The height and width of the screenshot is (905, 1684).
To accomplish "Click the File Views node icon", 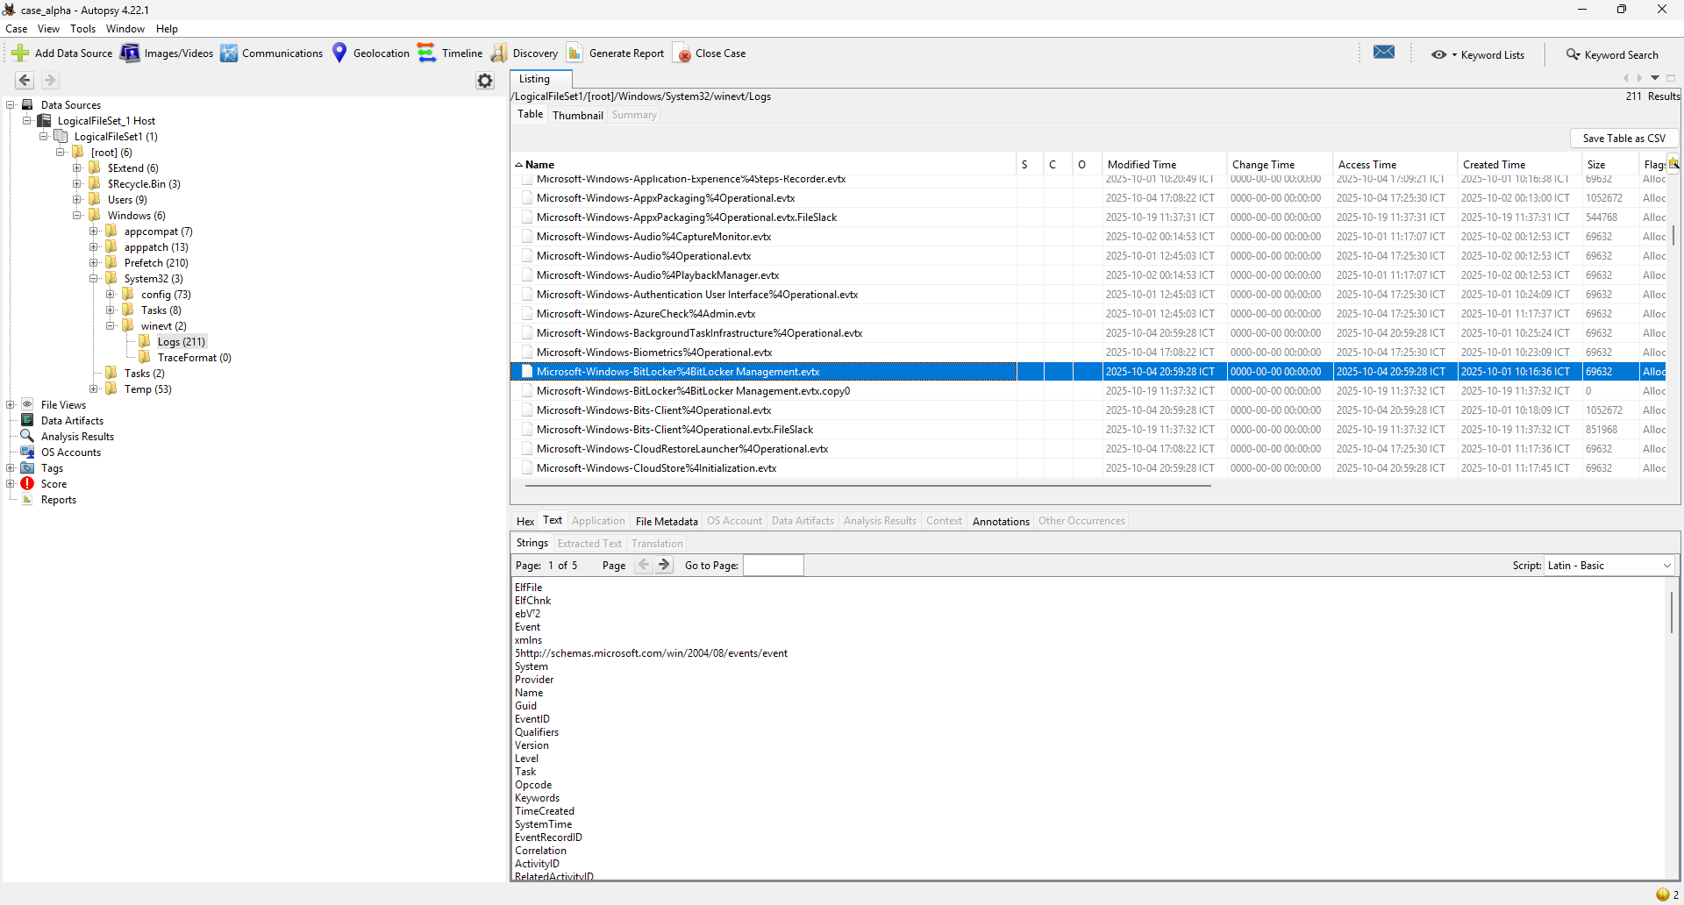I will [27, 405].
